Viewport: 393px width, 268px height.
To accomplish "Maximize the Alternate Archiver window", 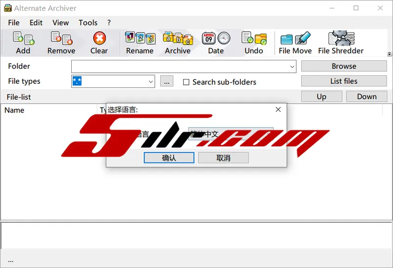I will (x=356, y=8).
